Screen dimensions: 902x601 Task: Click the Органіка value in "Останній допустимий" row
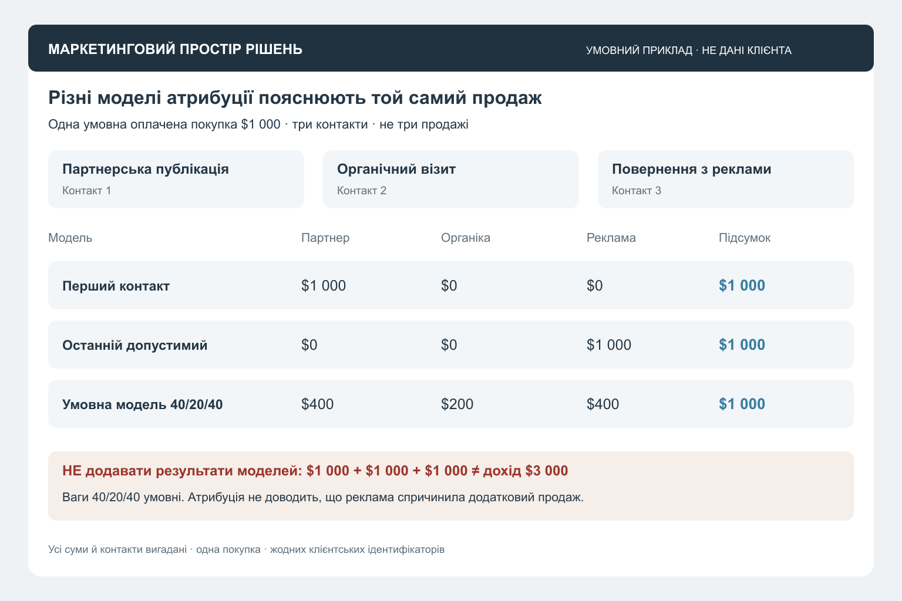pos(449,345)
